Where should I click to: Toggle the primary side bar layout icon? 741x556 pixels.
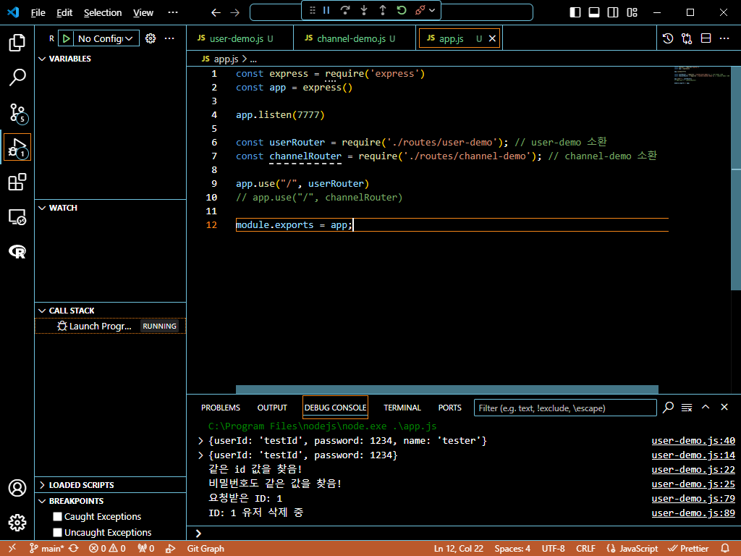click(575, 12)
